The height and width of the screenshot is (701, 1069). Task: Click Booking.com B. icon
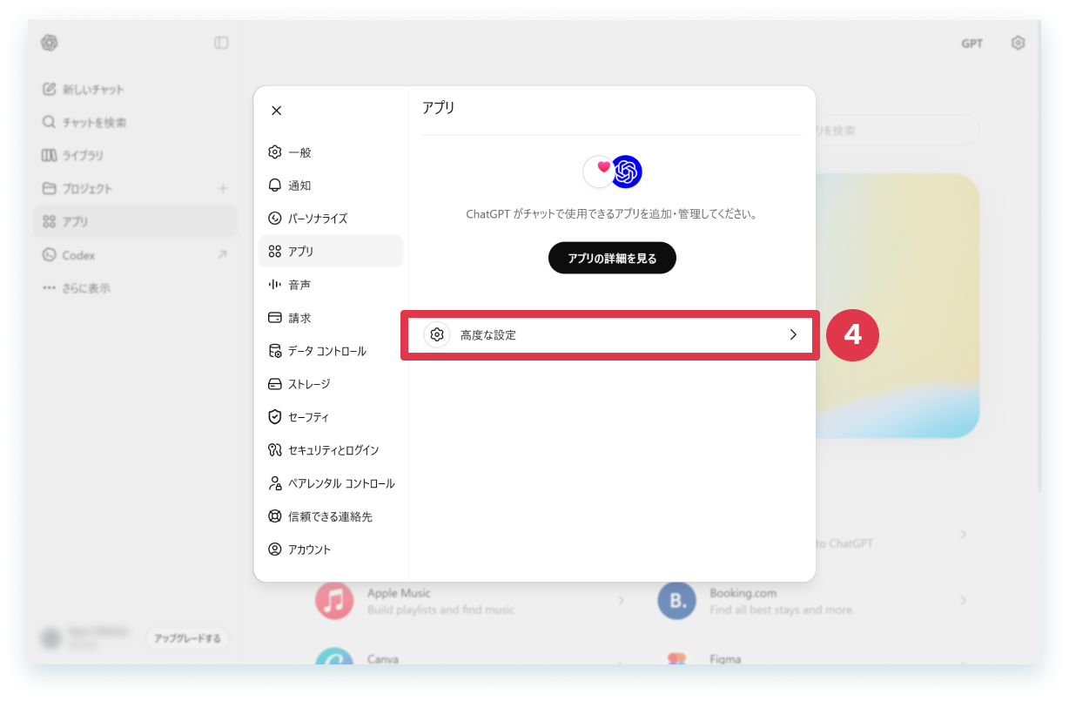[676, 601]
